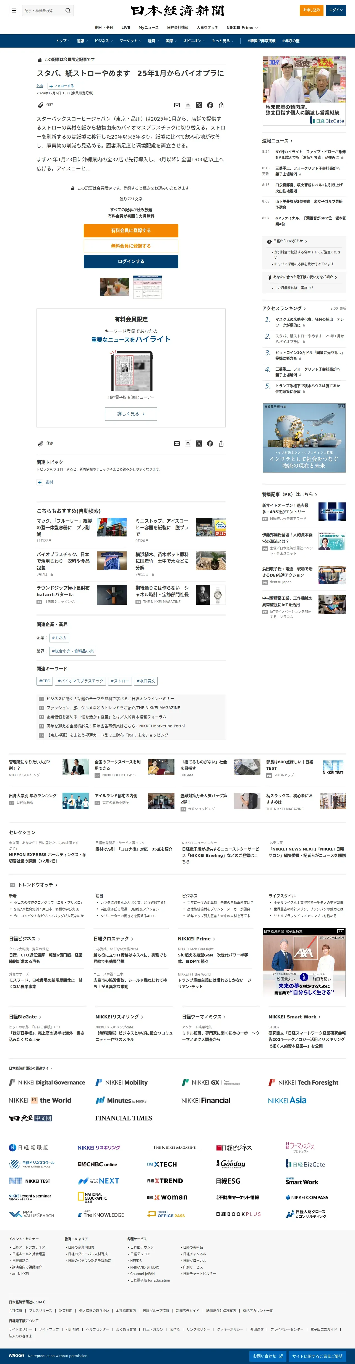Open the #水口貴文 keyword tag
Image resolution: width=355 pixels, height=1364 pixels.
146,681
